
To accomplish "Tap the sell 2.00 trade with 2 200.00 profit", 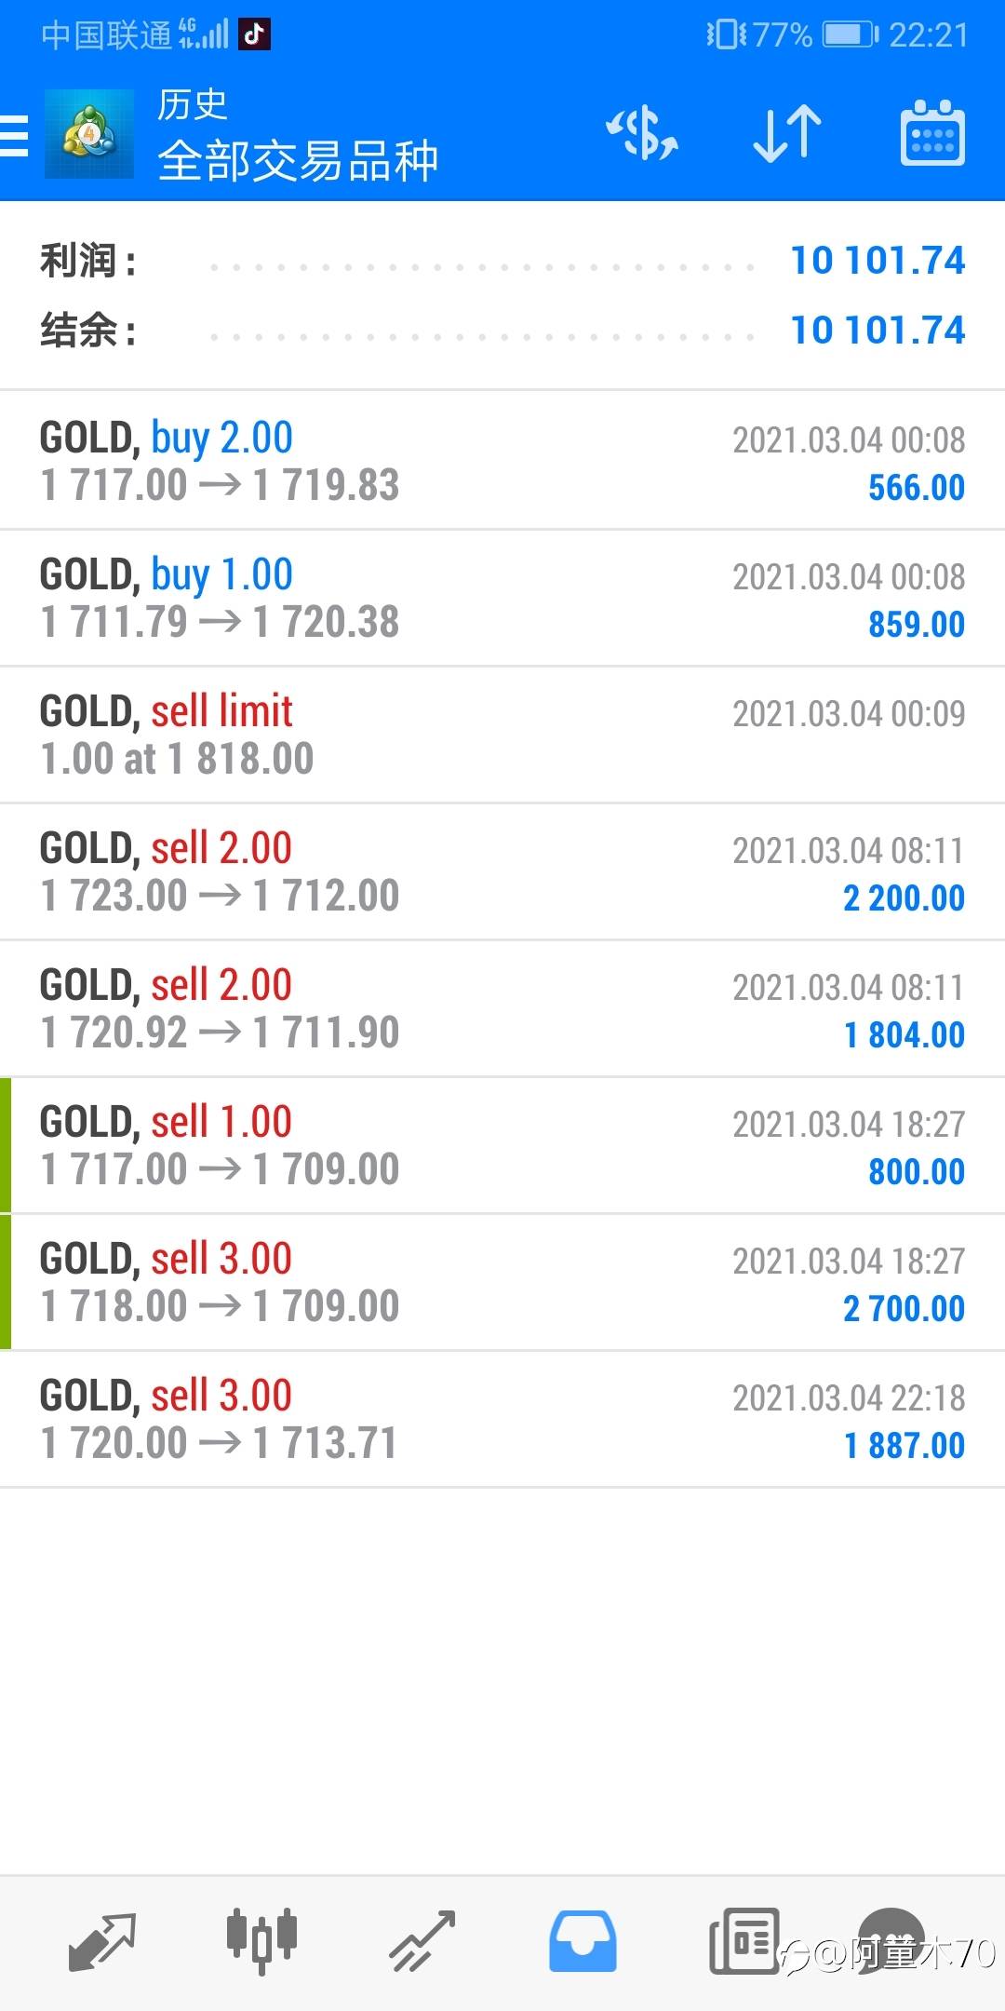I will click(502, 871).
